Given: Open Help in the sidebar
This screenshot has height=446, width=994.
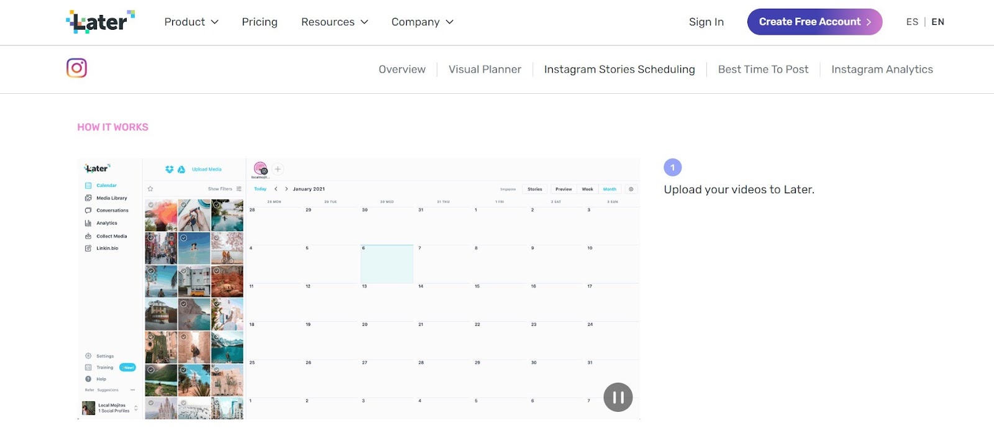Looking at the screenshot, I should 96,379.
